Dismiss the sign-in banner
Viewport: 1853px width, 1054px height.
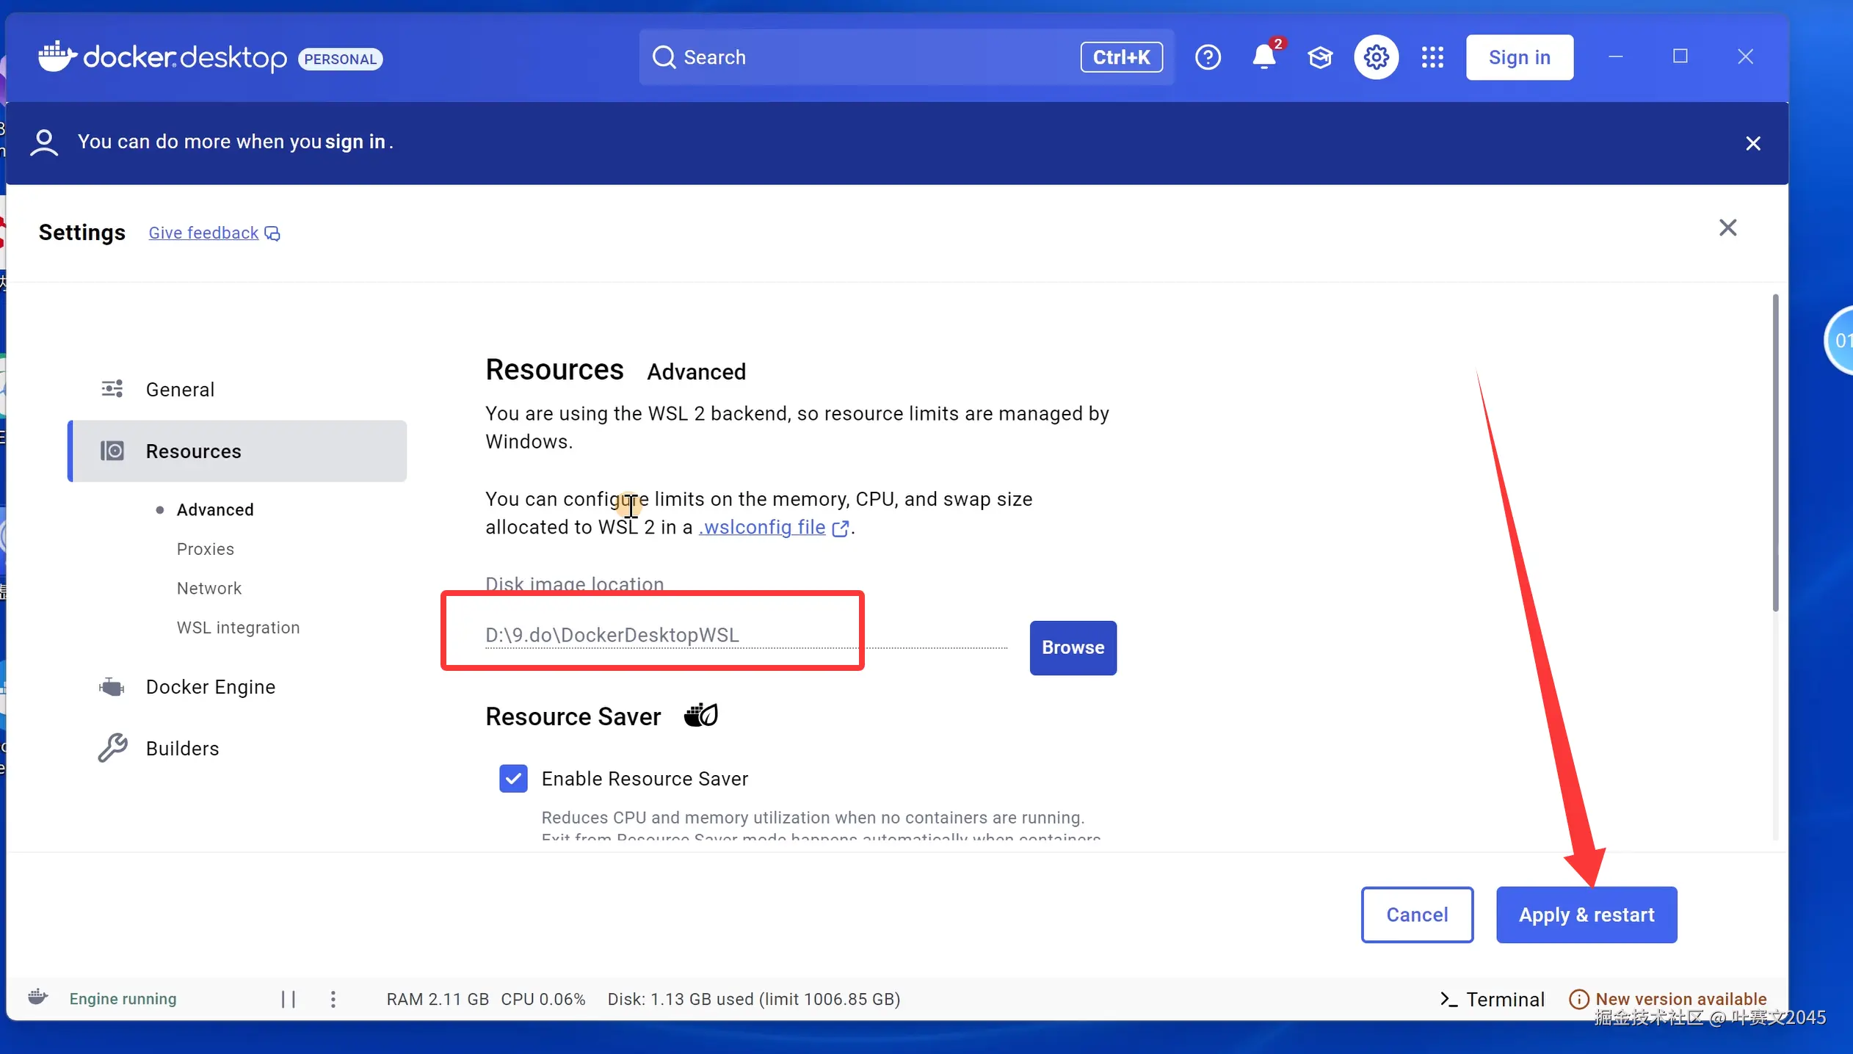(x=1752, y=143)
